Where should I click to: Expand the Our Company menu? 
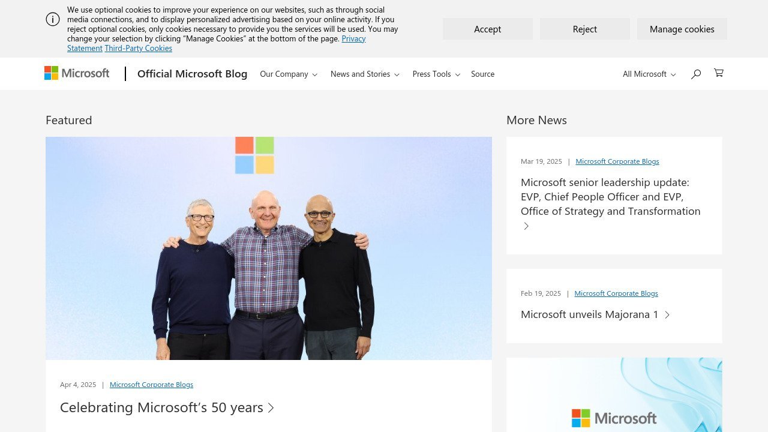pos(289,74)
